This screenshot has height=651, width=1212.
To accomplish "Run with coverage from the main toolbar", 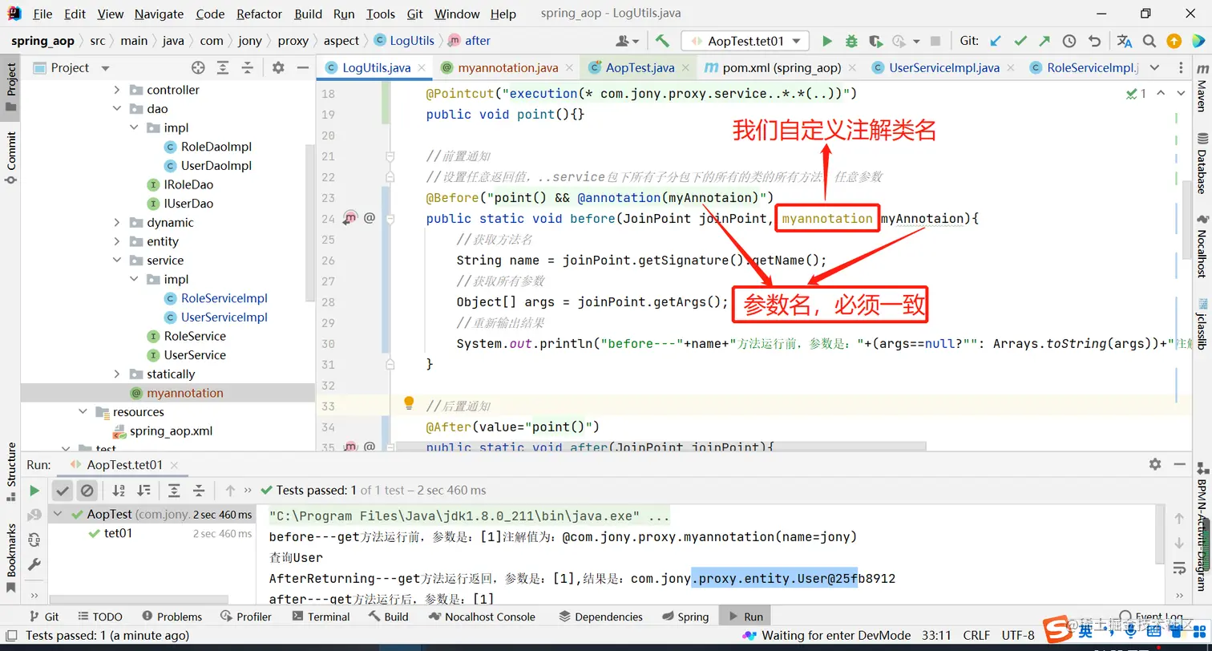I will 875,41.
